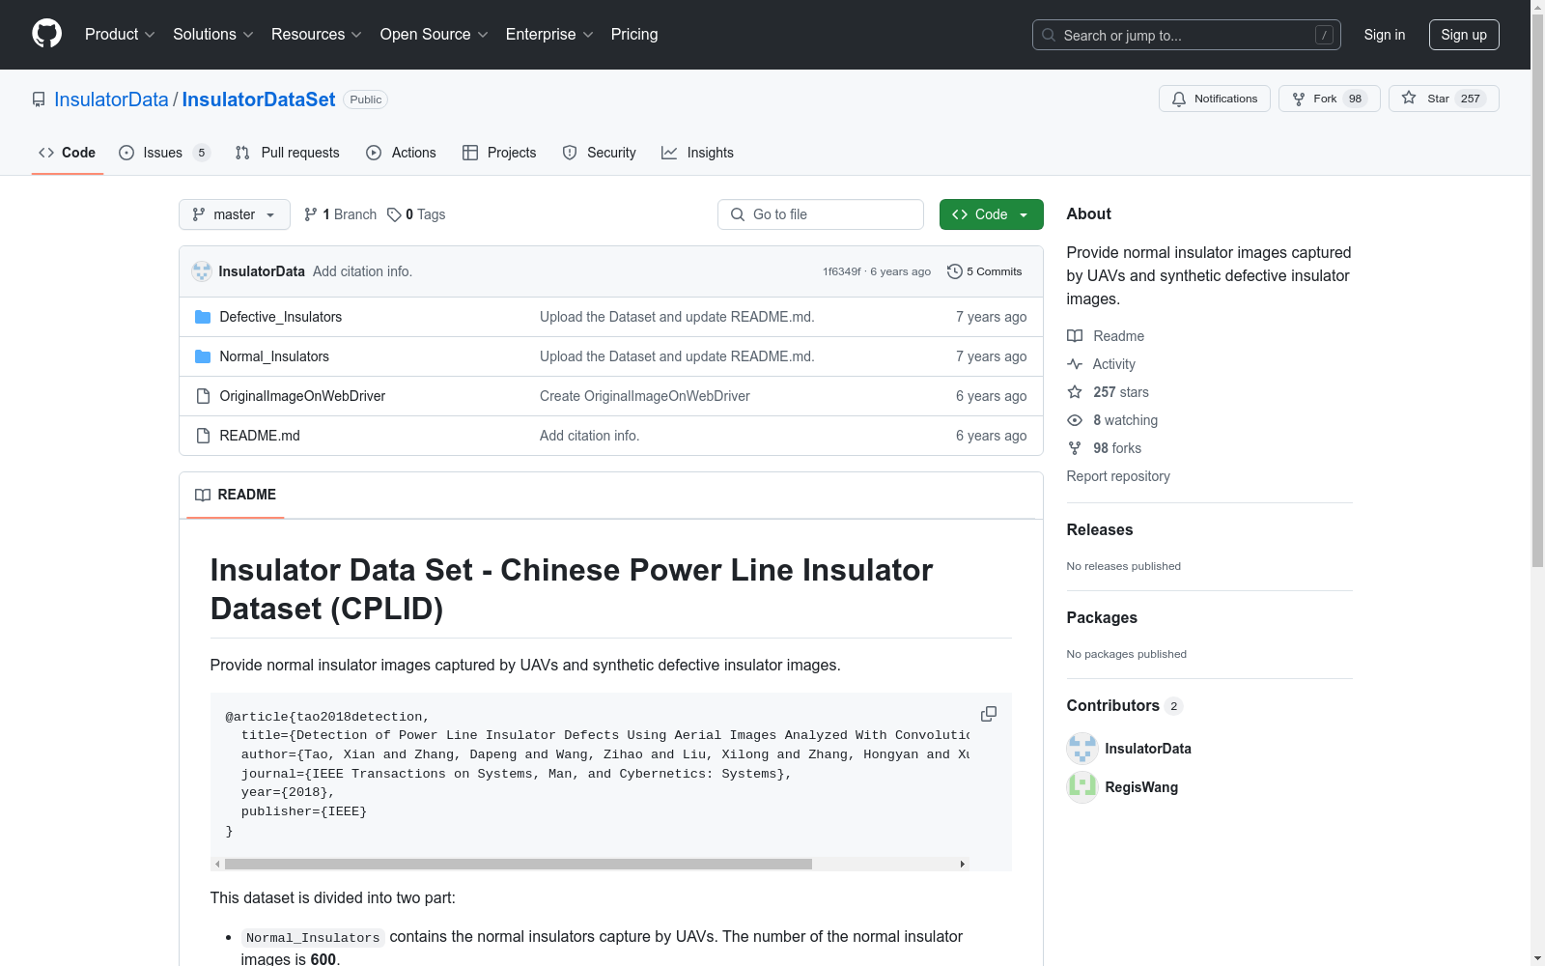
Task: Click the GitHub octocat logo
Action: (x=46, y=34)
